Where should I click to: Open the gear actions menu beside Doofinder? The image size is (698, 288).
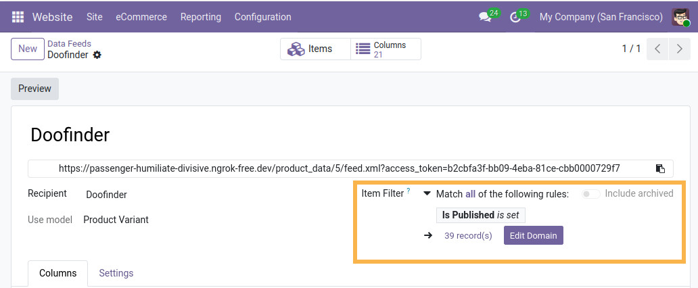[97, 55]
